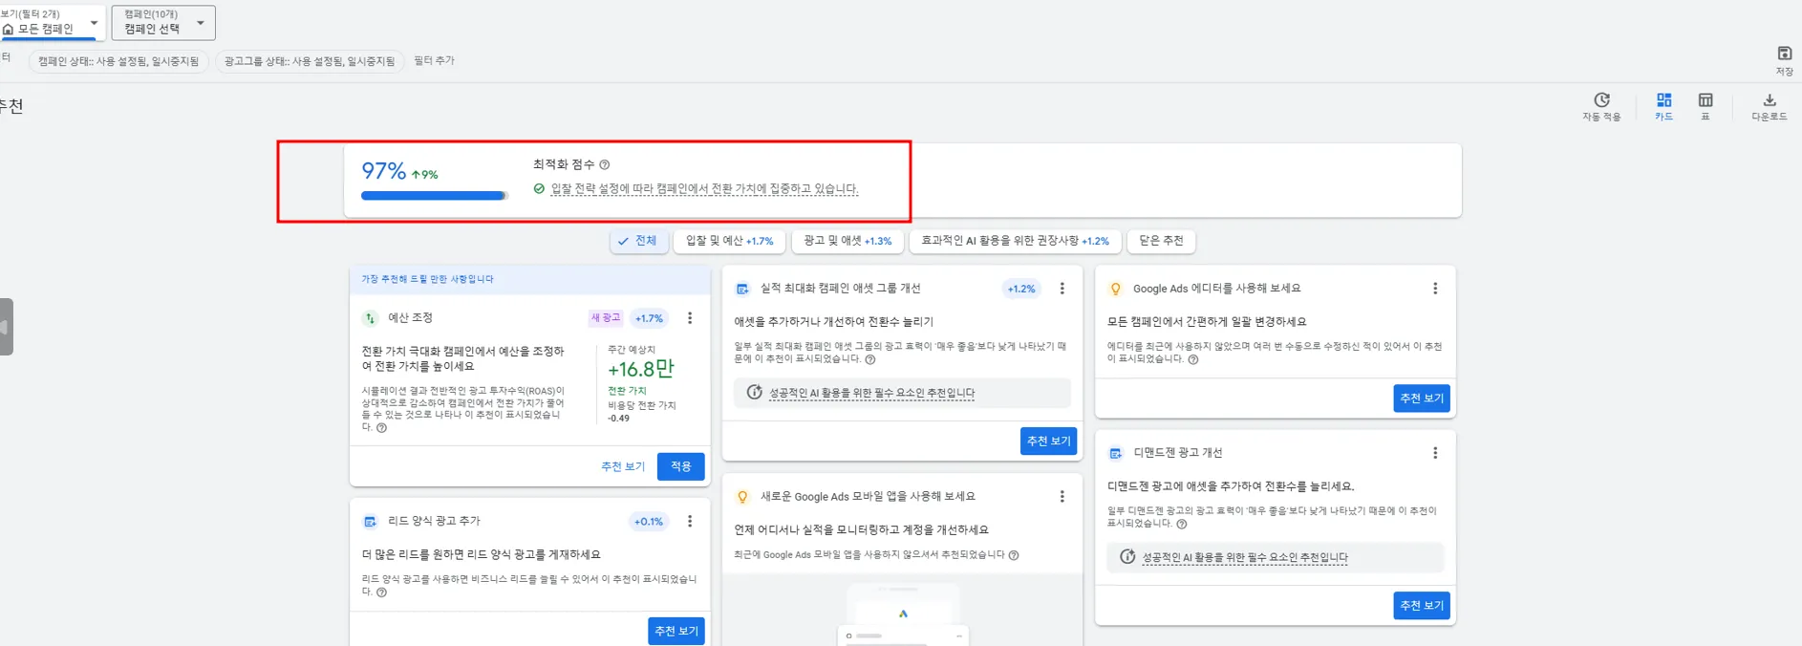
Task: Click the 리드 양식 광고 추가 card icon
Action: (370, 521)
